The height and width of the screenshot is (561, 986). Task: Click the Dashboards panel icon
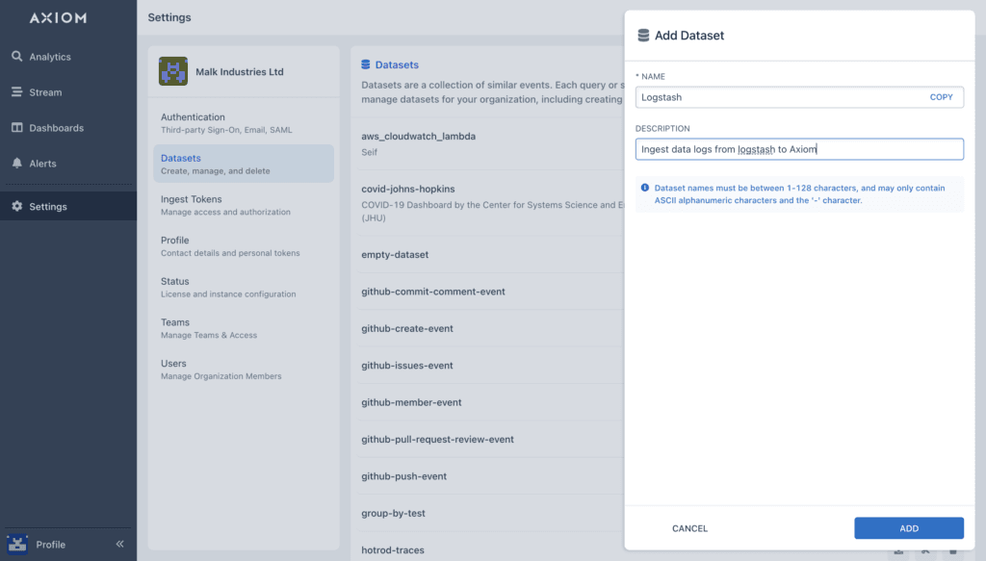(x=17, y=128)
